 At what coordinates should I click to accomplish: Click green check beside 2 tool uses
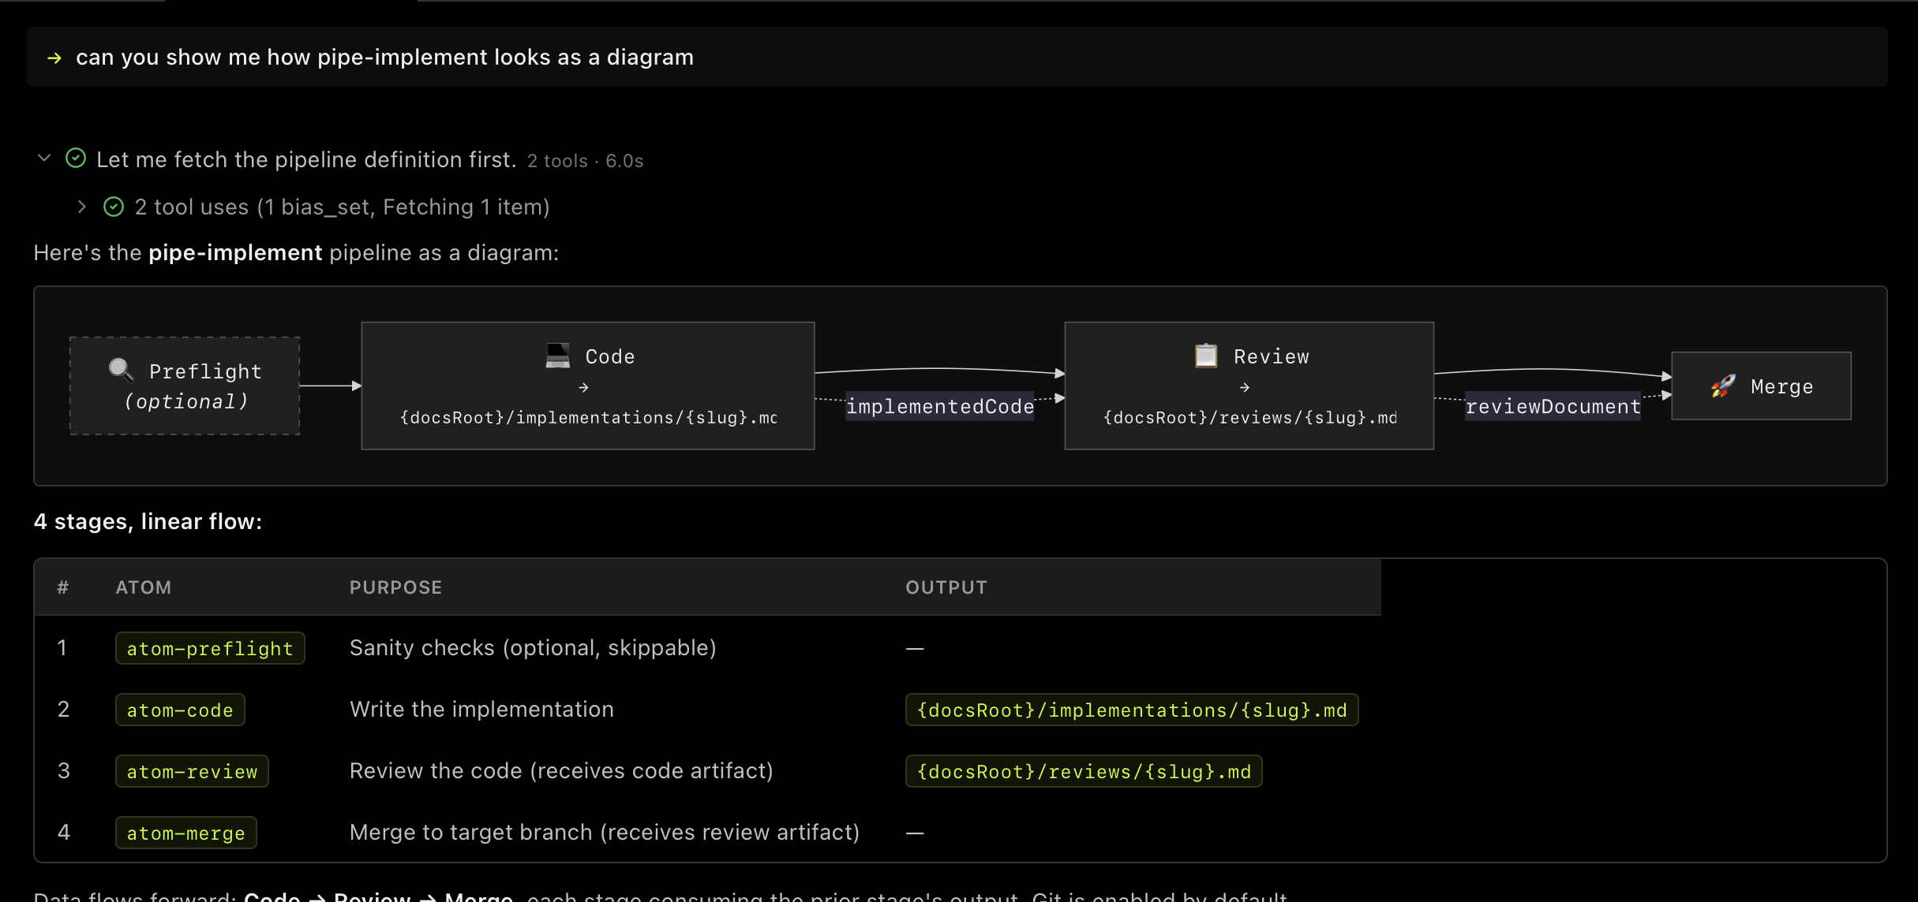114,207
